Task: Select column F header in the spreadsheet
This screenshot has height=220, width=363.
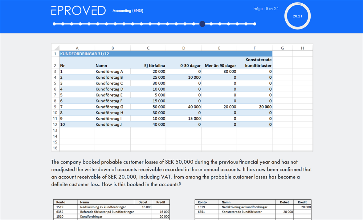Action: 255,48
